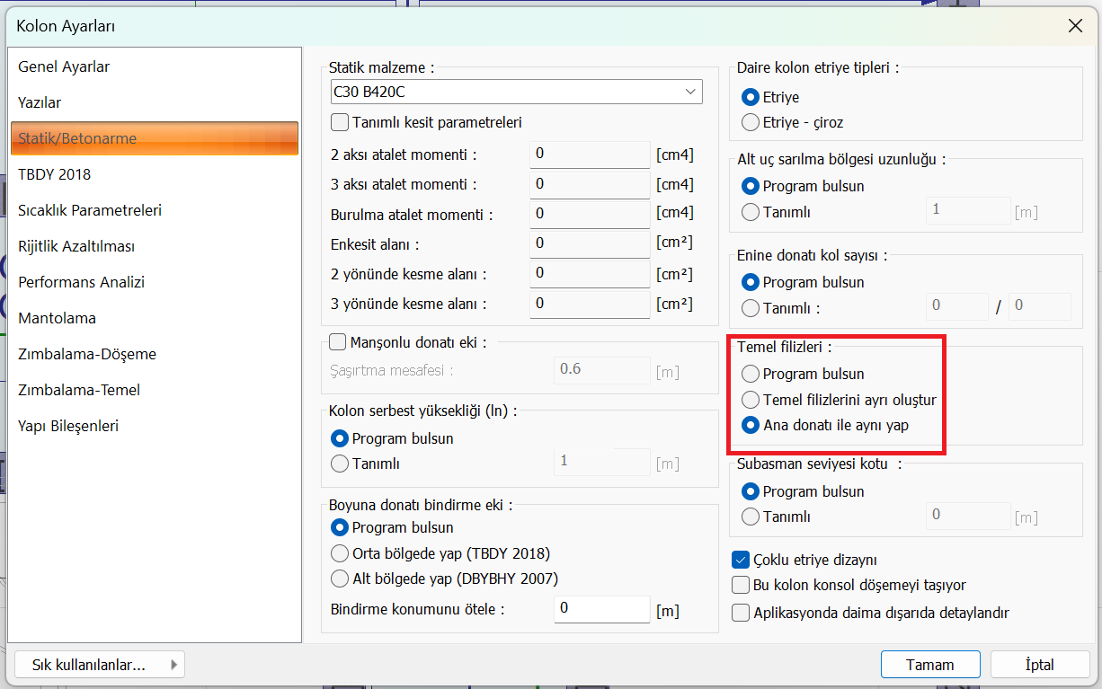The image size is (1102, 689).
Task: Select Alt bölgede yap (DBYBHY 2007)
Action: 341,579
